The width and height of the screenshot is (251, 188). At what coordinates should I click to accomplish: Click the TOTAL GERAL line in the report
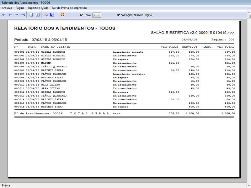(x=89, y=113)
